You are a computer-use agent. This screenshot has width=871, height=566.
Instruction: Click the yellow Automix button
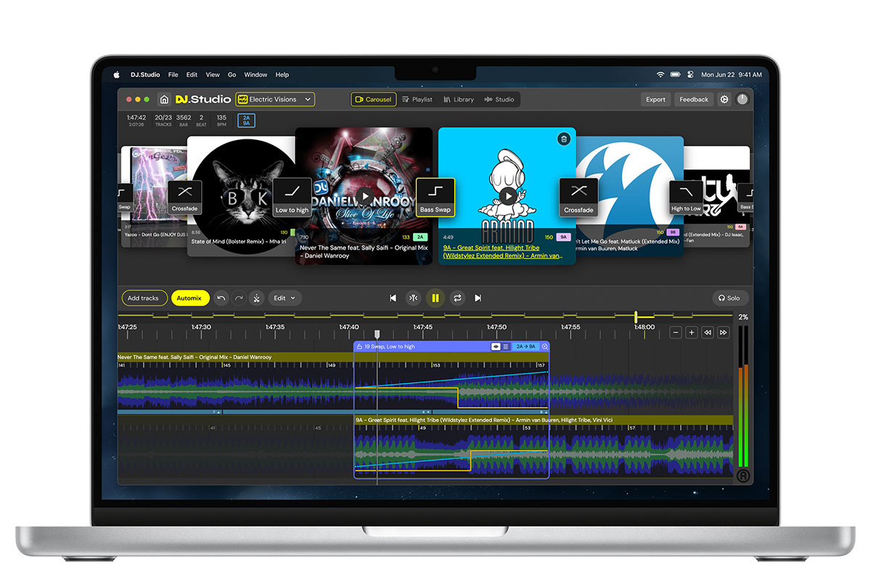190,298
